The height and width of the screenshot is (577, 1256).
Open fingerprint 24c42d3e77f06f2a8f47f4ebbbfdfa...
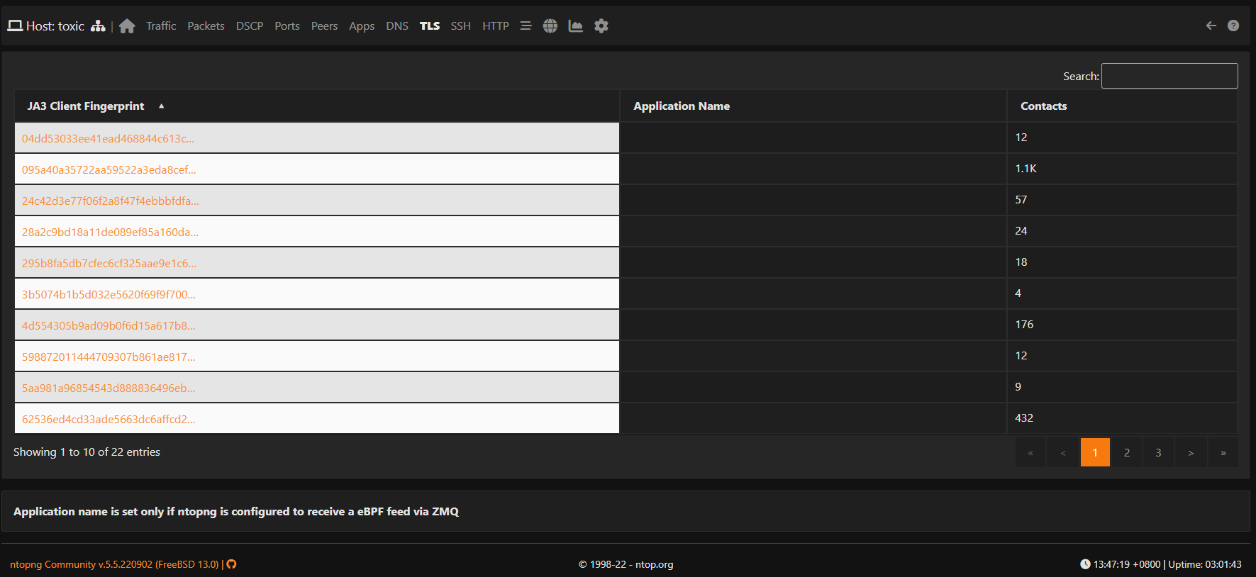tap(110, 201)
